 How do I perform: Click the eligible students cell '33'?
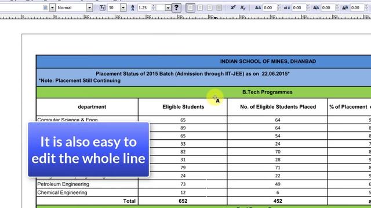(x=183, y=144)
